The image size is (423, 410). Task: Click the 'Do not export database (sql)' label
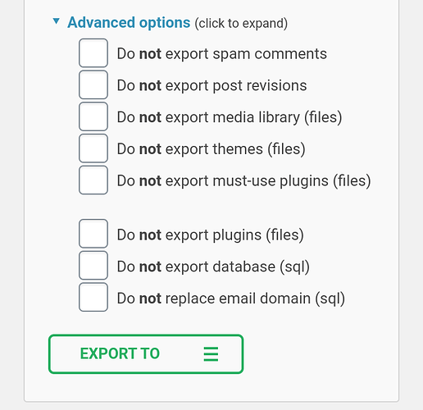pos(213,266)
